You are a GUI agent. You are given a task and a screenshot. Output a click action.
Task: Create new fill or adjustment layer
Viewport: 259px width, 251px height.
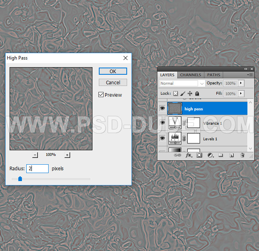210,155
